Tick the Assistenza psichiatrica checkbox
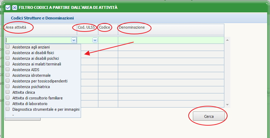 point(7,86)
